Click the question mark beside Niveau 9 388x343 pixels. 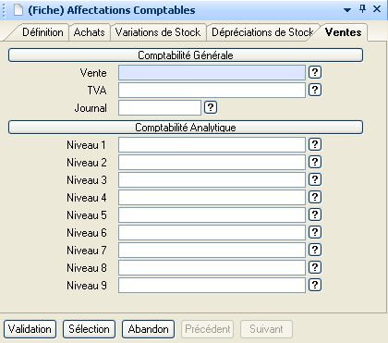coord(315,285)
